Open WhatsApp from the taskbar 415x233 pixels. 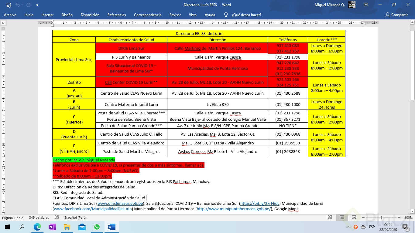click(x=97, y=227)
